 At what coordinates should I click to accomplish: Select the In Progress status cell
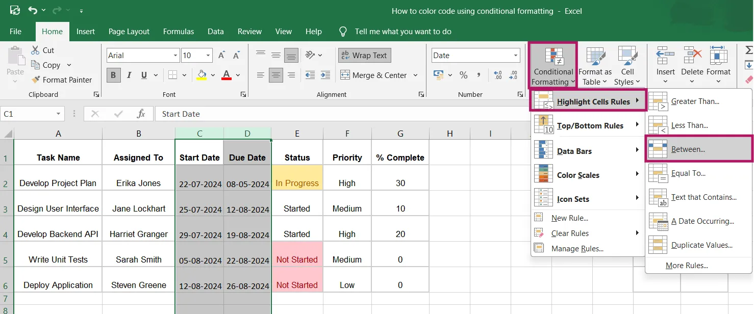[x=297, y=178]
